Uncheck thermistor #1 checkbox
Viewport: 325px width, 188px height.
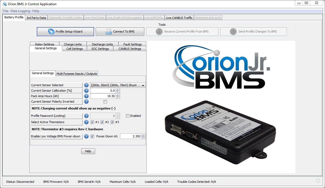click(x=92, y=122)
